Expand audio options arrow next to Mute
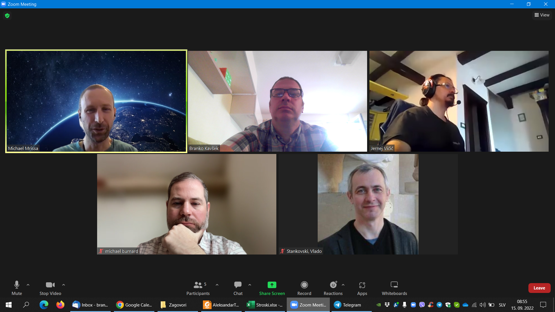The image size is (555, 312). click(x=28, y=285)
